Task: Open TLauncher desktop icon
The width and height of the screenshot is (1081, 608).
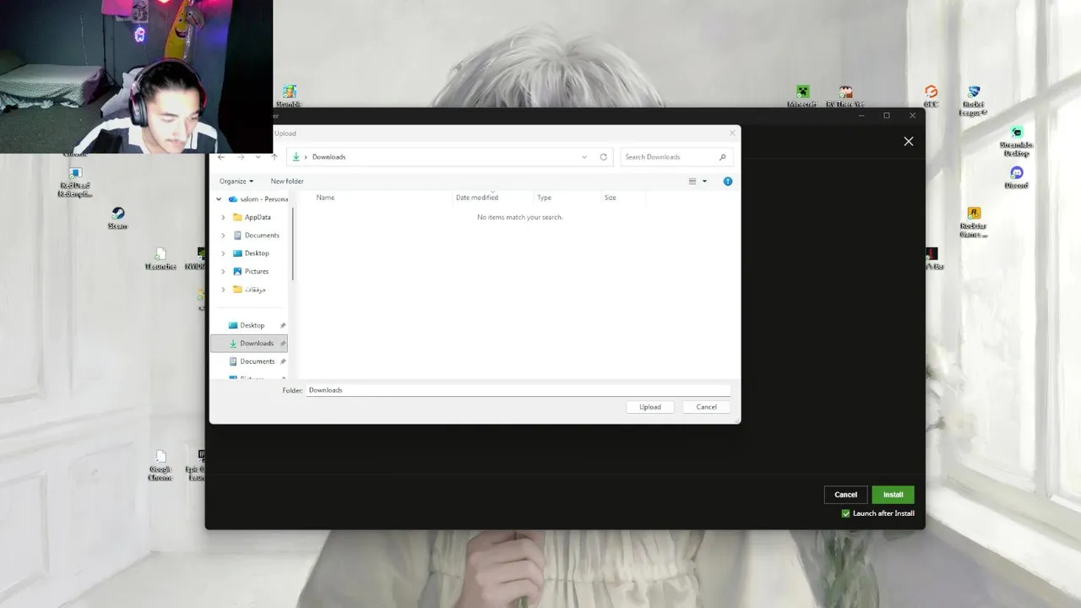Action: (x=160, y=258)
